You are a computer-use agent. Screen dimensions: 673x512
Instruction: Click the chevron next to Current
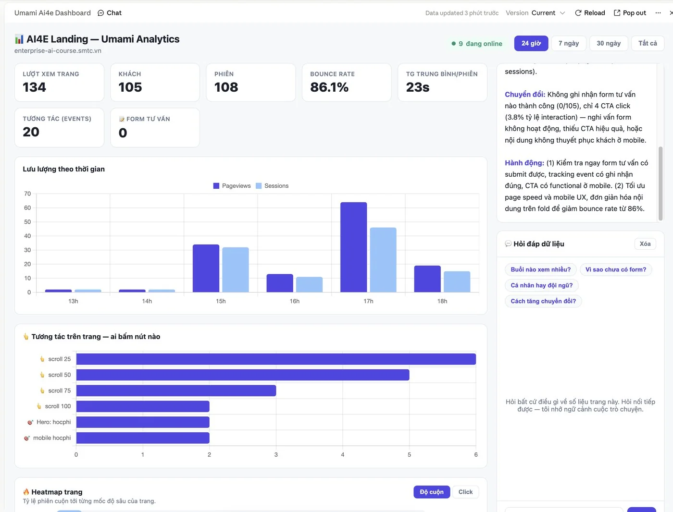(562, 13)
